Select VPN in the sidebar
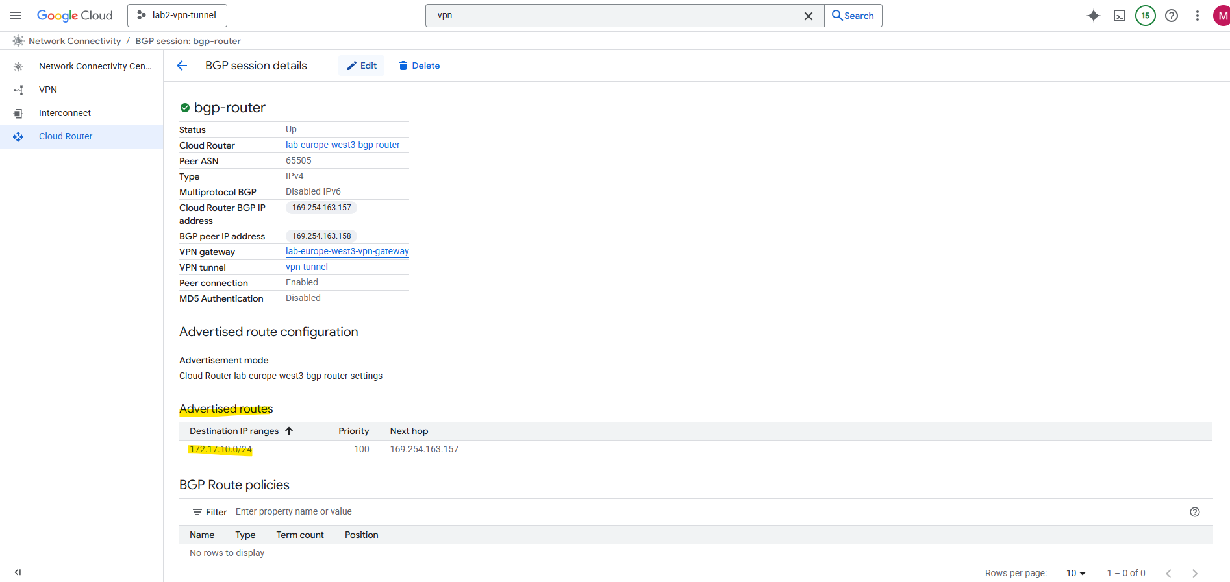The width and height of the screenshot is (1230, 582). (x=48, y=90)
